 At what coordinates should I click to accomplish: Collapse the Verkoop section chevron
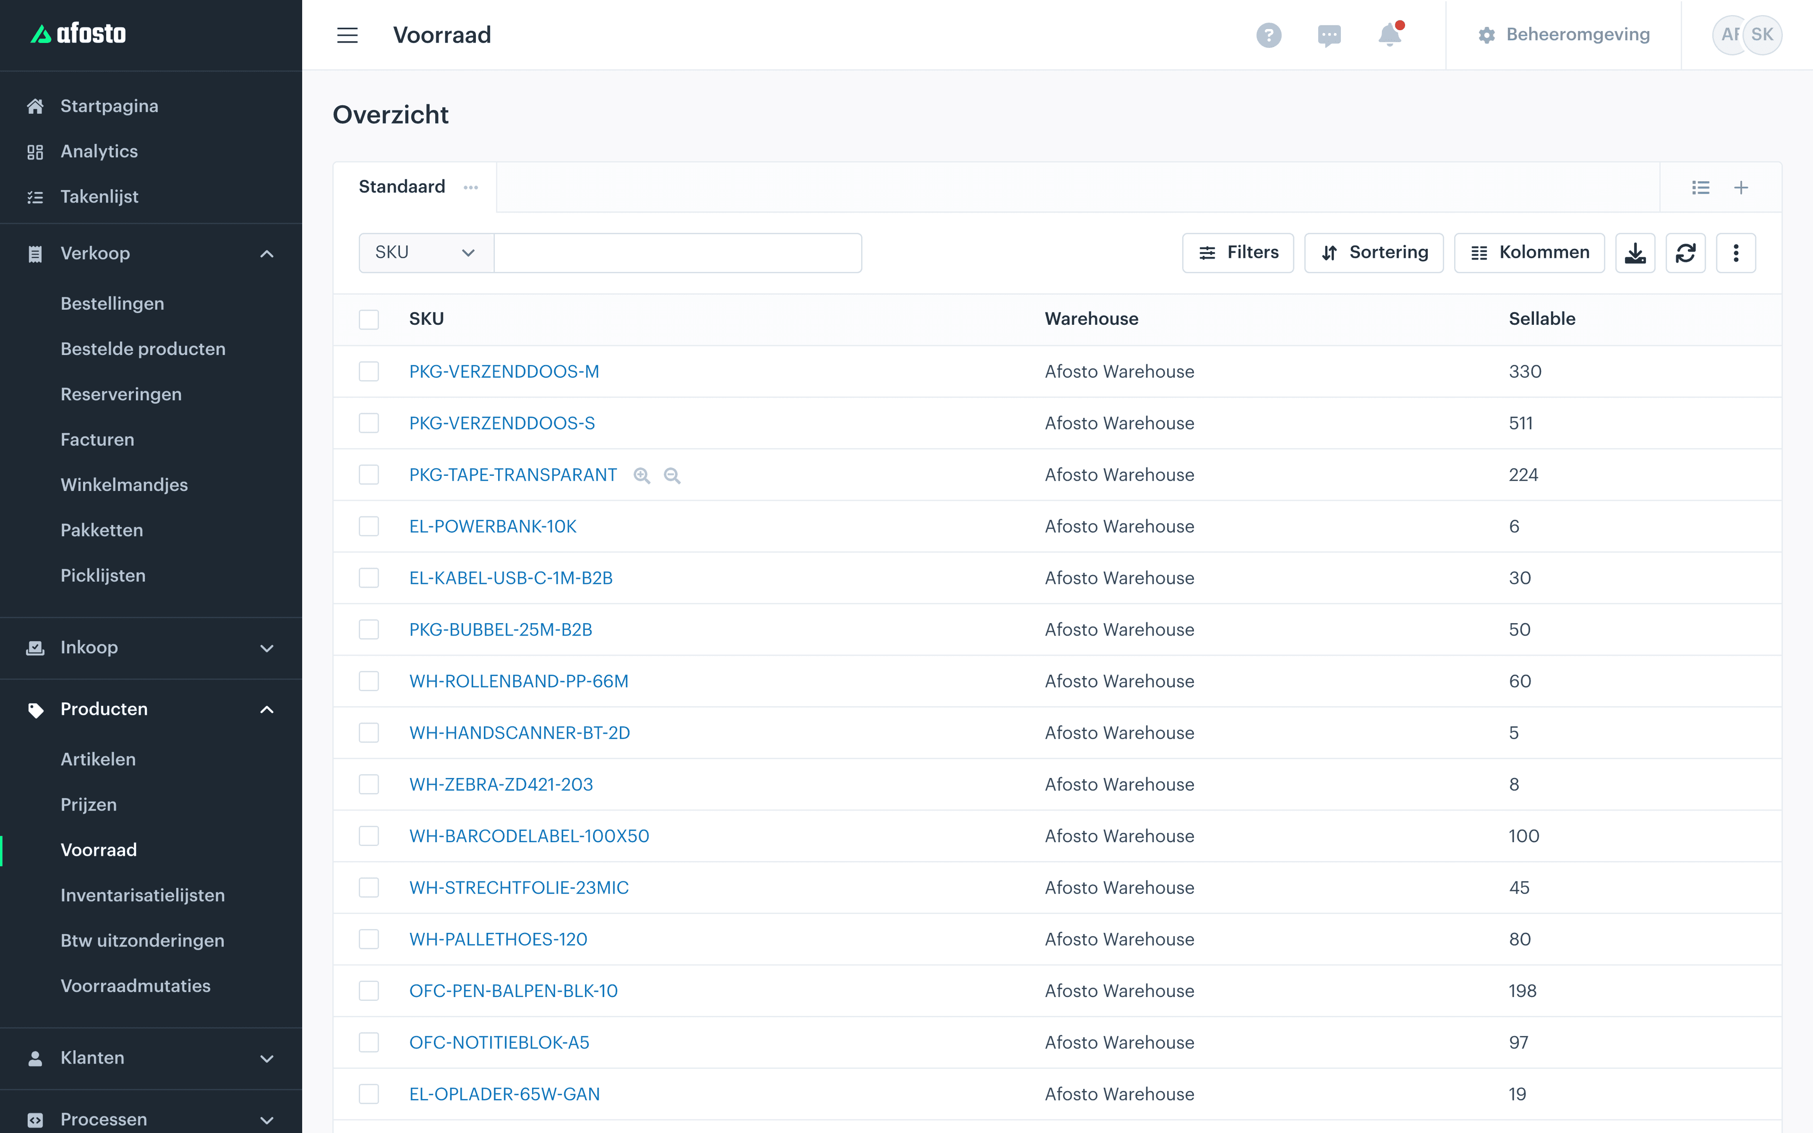coord(267,254)
